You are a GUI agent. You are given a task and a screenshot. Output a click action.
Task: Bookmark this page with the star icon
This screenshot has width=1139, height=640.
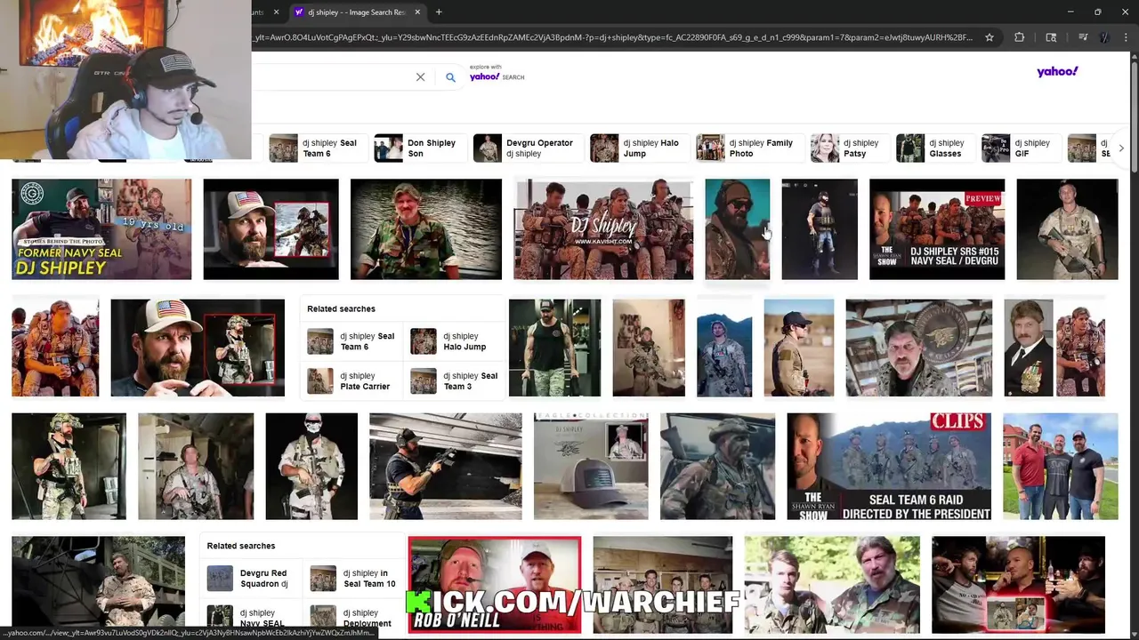990,37
